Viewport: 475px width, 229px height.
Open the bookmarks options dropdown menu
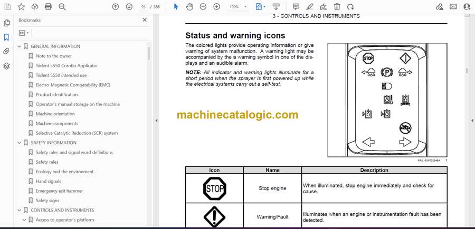click(24, 33)
